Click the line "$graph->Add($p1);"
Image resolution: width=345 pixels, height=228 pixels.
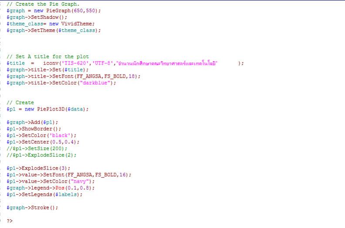point(32,122)
